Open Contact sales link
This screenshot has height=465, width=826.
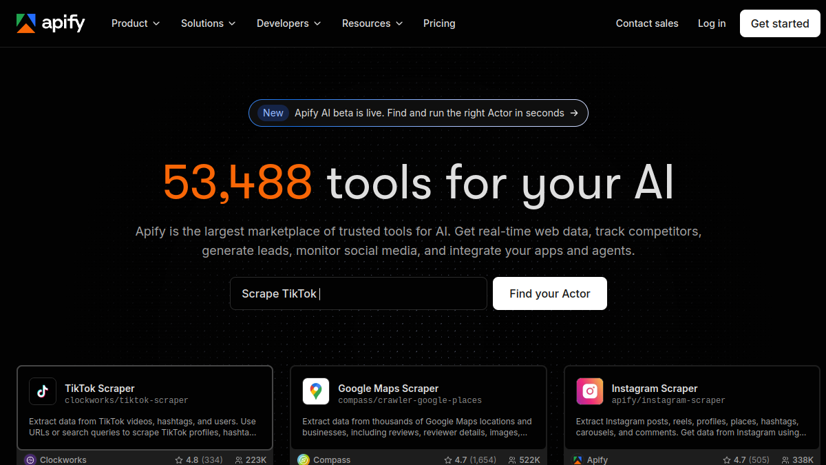tap(647, 23)
